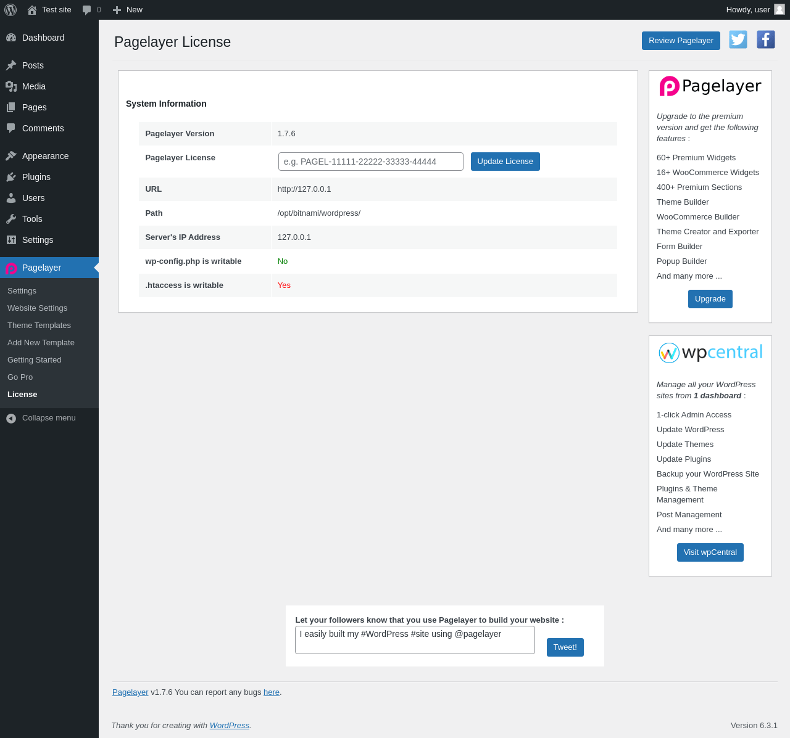Click the Test site home icon
The width and height of the screenshot is (790, 738).
32,10
